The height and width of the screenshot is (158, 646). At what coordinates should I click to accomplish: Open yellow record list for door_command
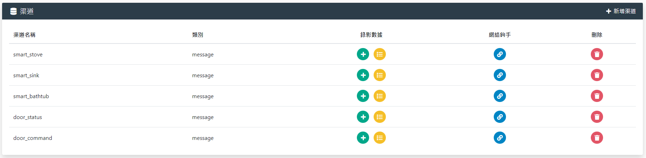(380, 138)
